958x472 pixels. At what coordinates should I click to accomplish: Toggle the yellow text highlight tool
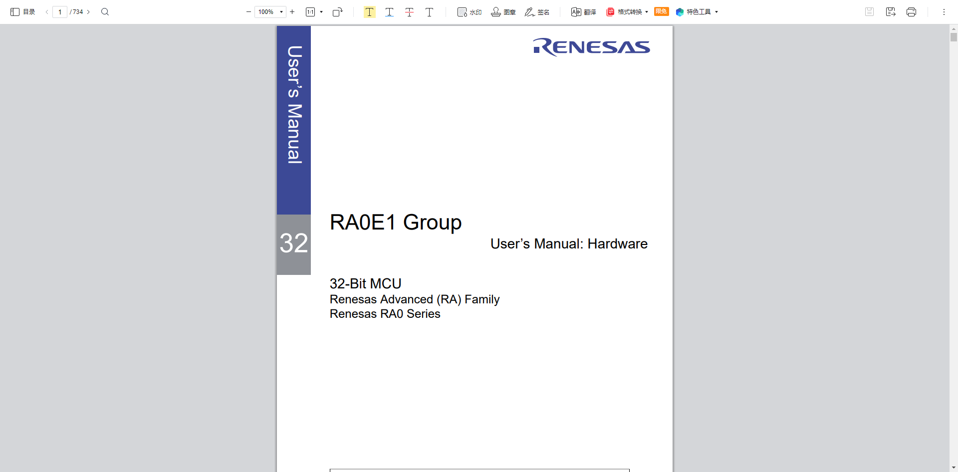coord(369,12)
